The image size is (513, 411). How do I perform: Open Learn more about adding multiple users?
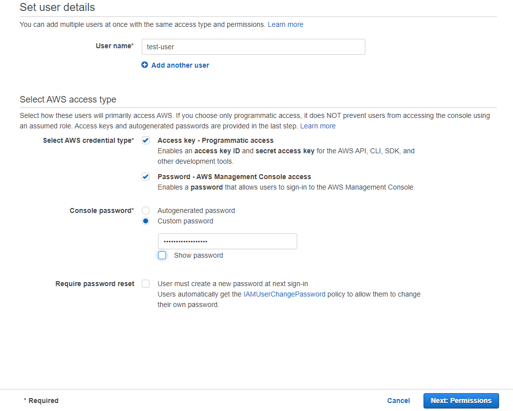285,24
